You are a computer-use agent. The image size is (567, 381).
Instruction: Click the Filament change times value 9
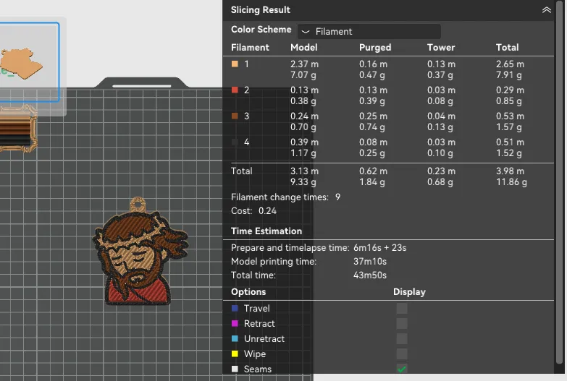pos(337,197)
